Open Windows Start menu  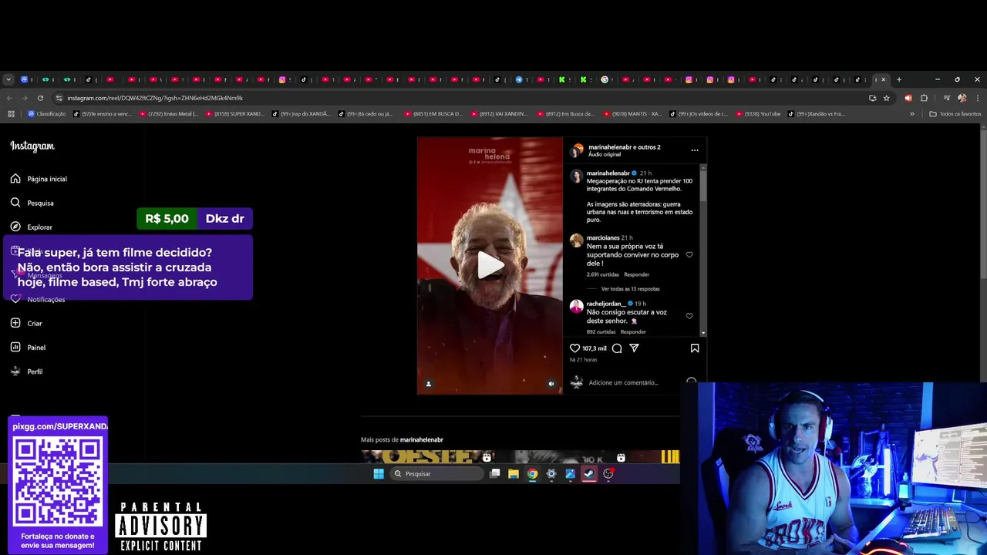pyautogui.click(x=379, y=473)
